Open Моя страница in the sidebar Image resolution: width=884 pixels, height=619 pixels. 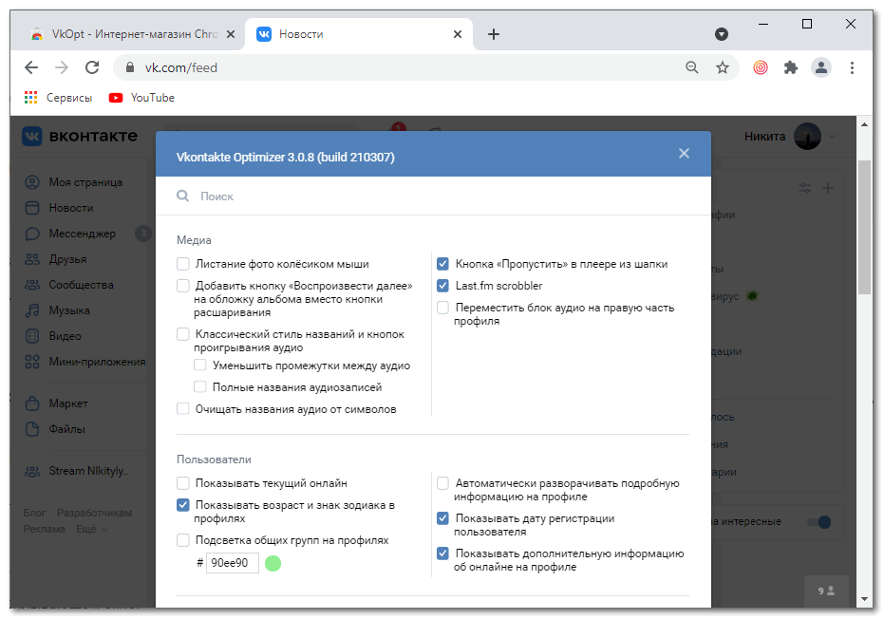coord(74,182)
